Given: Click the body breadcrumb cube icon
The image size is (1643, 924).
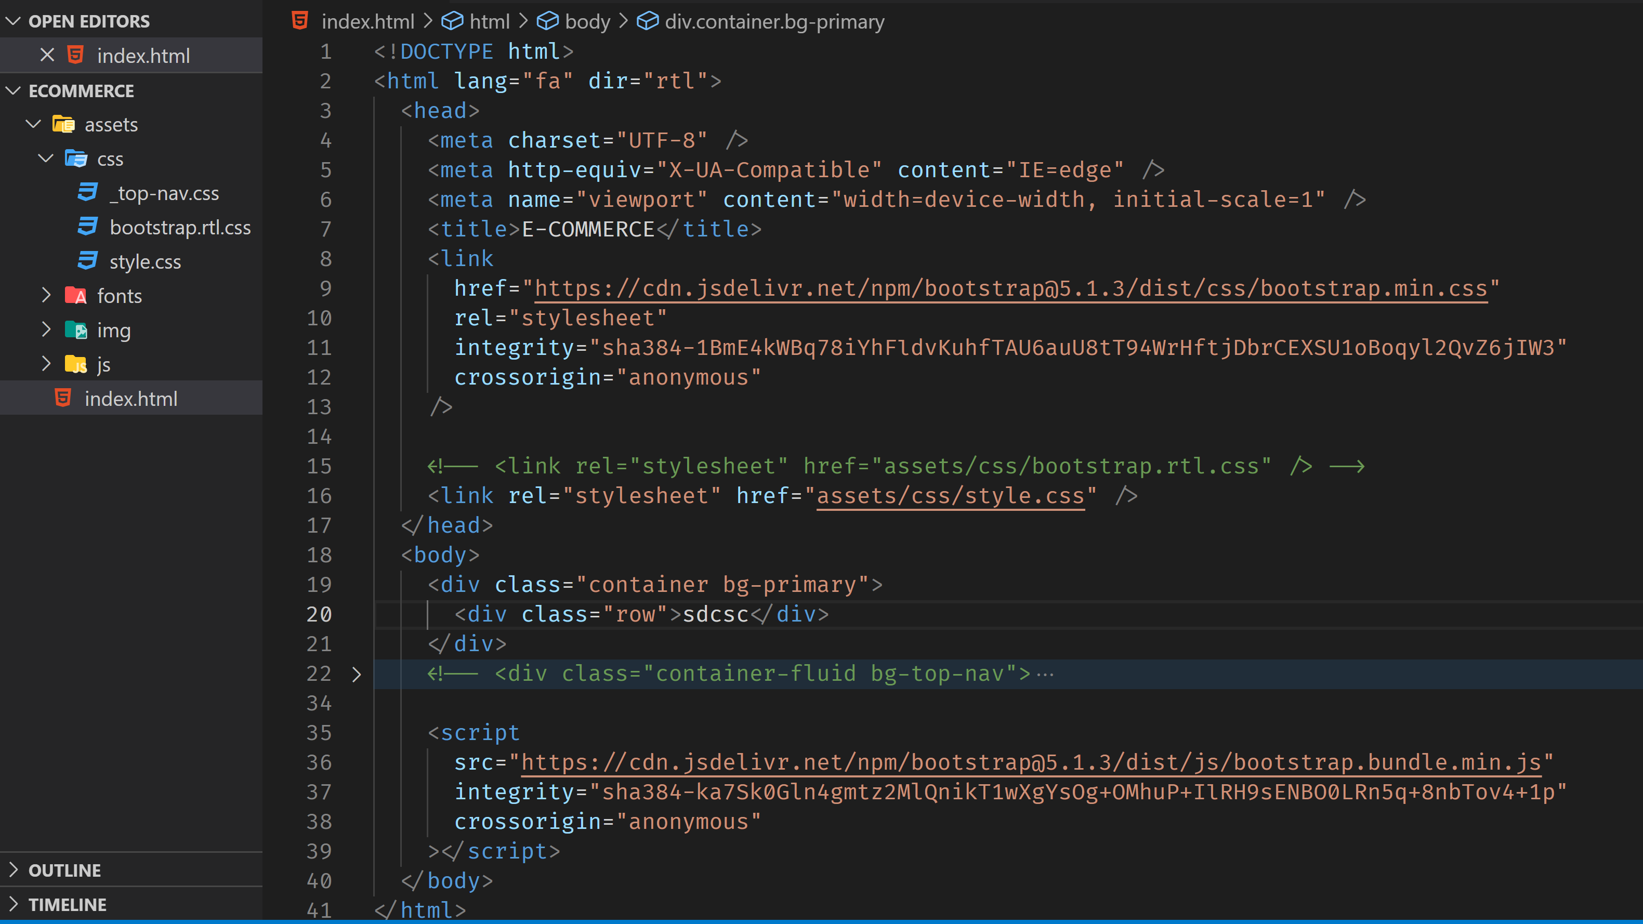Looking at the screenshot, I should [x=547, y=21].
